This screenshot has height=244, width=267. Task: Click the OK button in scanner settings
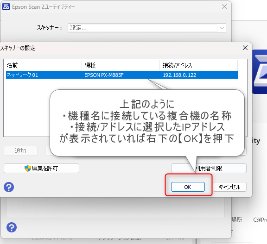tap(188, 187)
